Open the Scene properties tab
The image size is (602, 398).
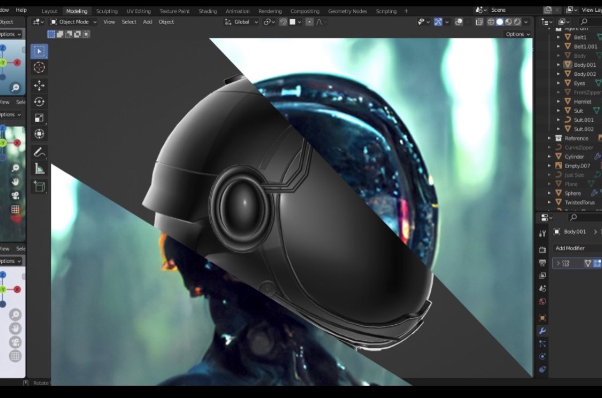542,289
